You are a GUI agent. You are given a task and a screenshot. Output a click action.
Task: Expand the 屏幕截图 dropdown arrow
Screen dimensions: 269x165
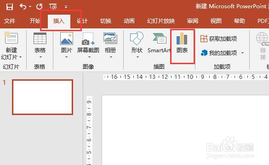pos(89,57)
